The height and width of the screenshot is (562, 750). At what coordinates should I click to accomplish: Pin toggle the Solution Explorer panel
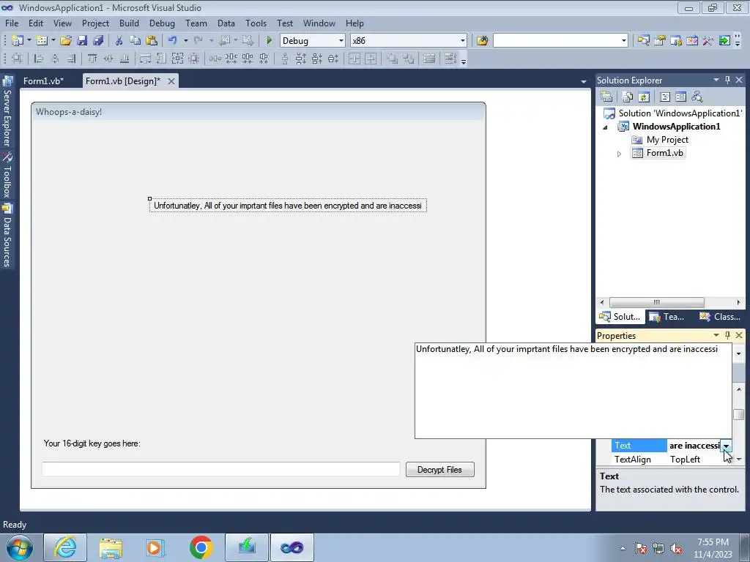[727, 80]
